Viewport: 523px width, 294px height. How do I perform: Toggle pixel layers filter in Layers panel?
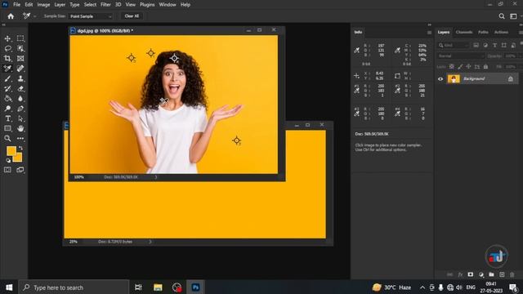coord(476,45)
